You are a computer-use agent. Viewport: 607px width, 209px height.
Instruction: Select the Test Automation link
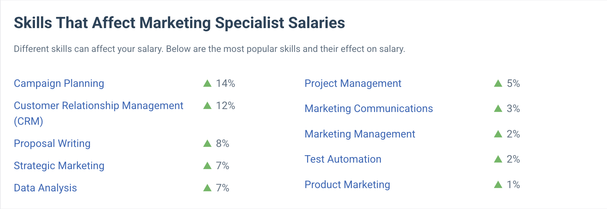tap(343, 159)
